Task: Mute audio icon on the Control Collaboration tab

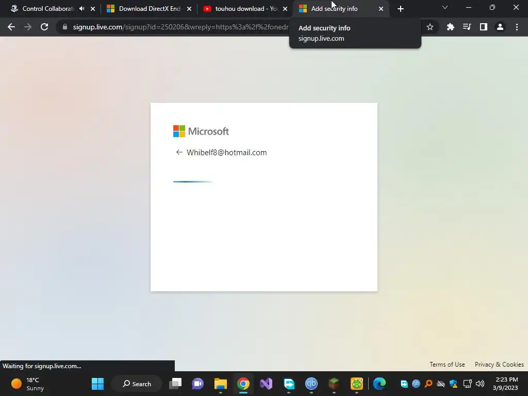Action: [82, 9]
